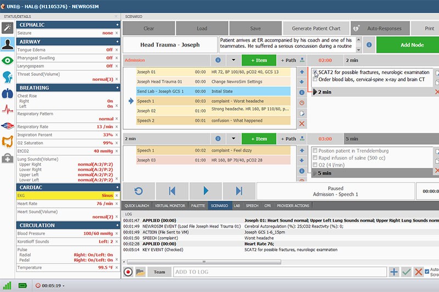Viewport: 439px width, 292px height.
Task: Click the ADD TO LOG text field
Action: coord(279,272)
